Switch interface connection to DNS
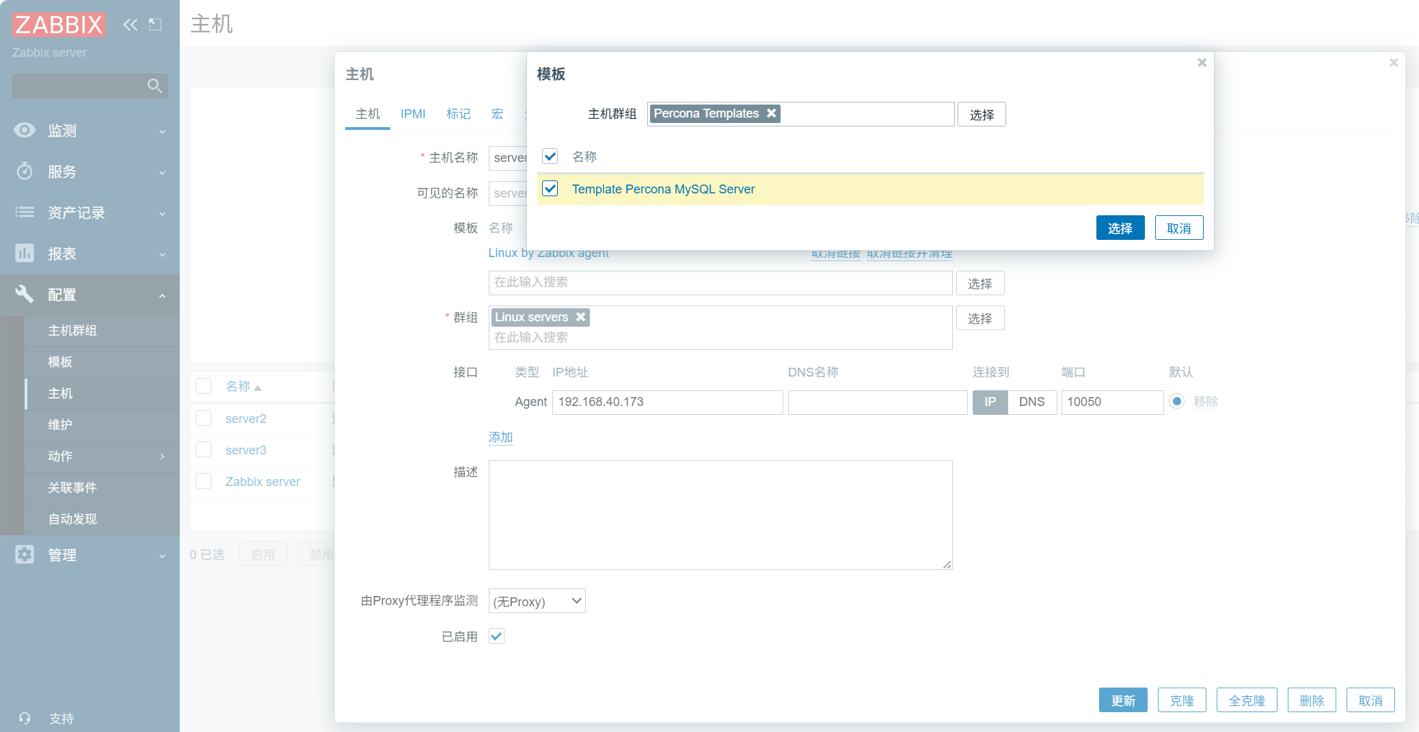The height and width of the screenshot is (732, 1419). coord(1032,402)
